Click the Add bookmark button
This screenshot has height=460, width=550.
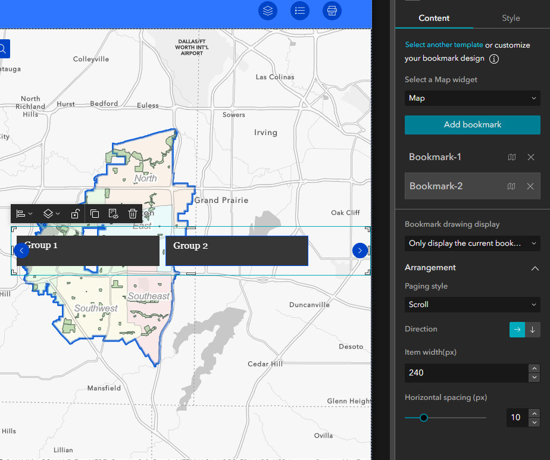tap(472, 125)
